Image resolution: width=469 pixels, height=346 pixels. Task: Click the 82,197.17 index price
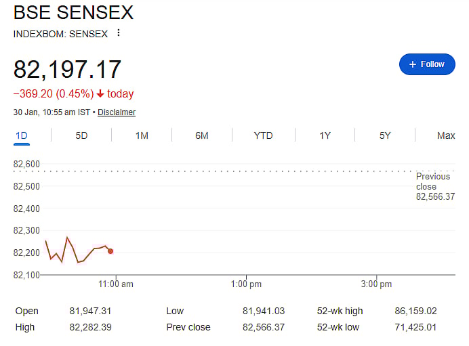click(x=68, y=70)
